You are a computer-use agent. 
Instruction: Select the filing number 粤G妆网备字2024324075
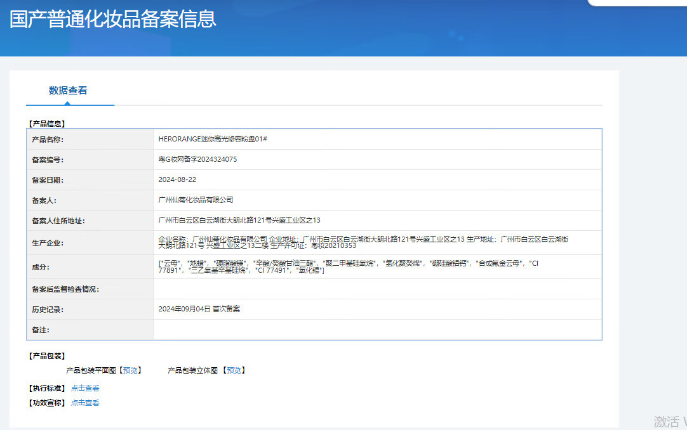[x=197, y=160]
